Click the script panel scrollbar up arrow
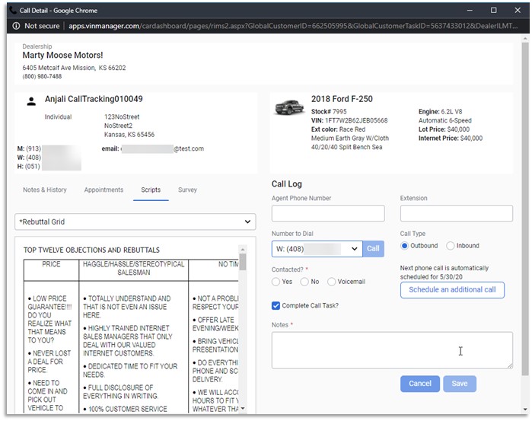This screenshot has width=532, height=421. coord(243,250)
